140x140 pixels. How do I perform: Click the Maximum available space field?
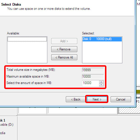[x=93, y=76]
